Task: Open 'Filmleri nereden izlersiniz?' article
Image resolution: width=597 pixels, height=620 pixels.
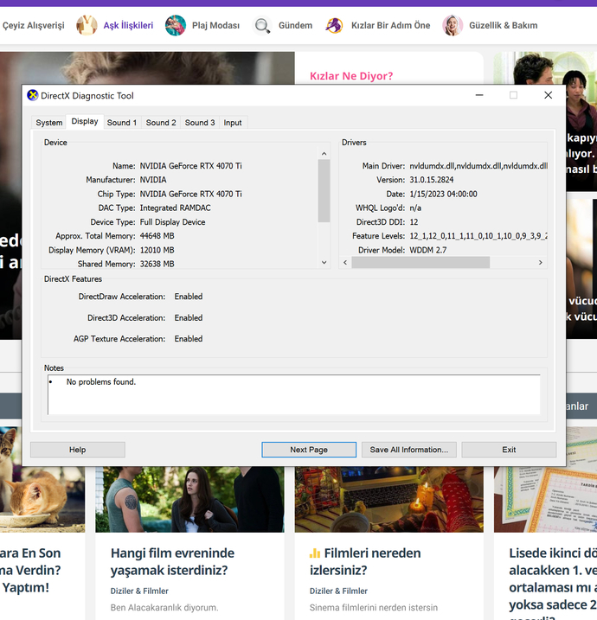Action: 365,561
